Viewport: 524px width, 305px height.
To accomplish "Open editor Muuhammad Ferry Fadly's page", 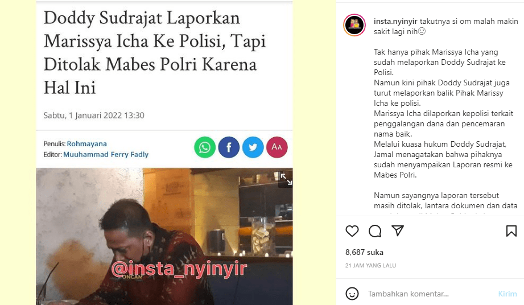I will coord(106,154).
